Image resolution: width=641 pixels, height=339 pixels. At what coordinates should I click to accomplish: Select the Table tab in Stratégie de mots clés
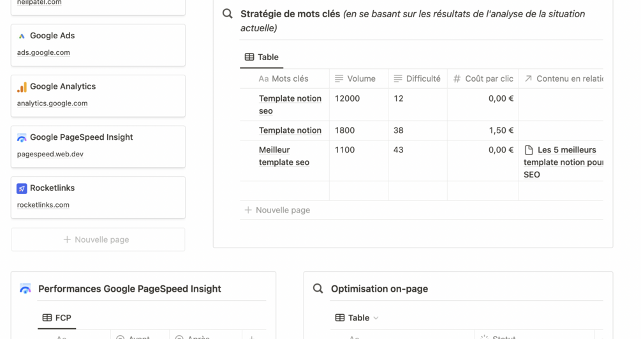tap(262, 57)
